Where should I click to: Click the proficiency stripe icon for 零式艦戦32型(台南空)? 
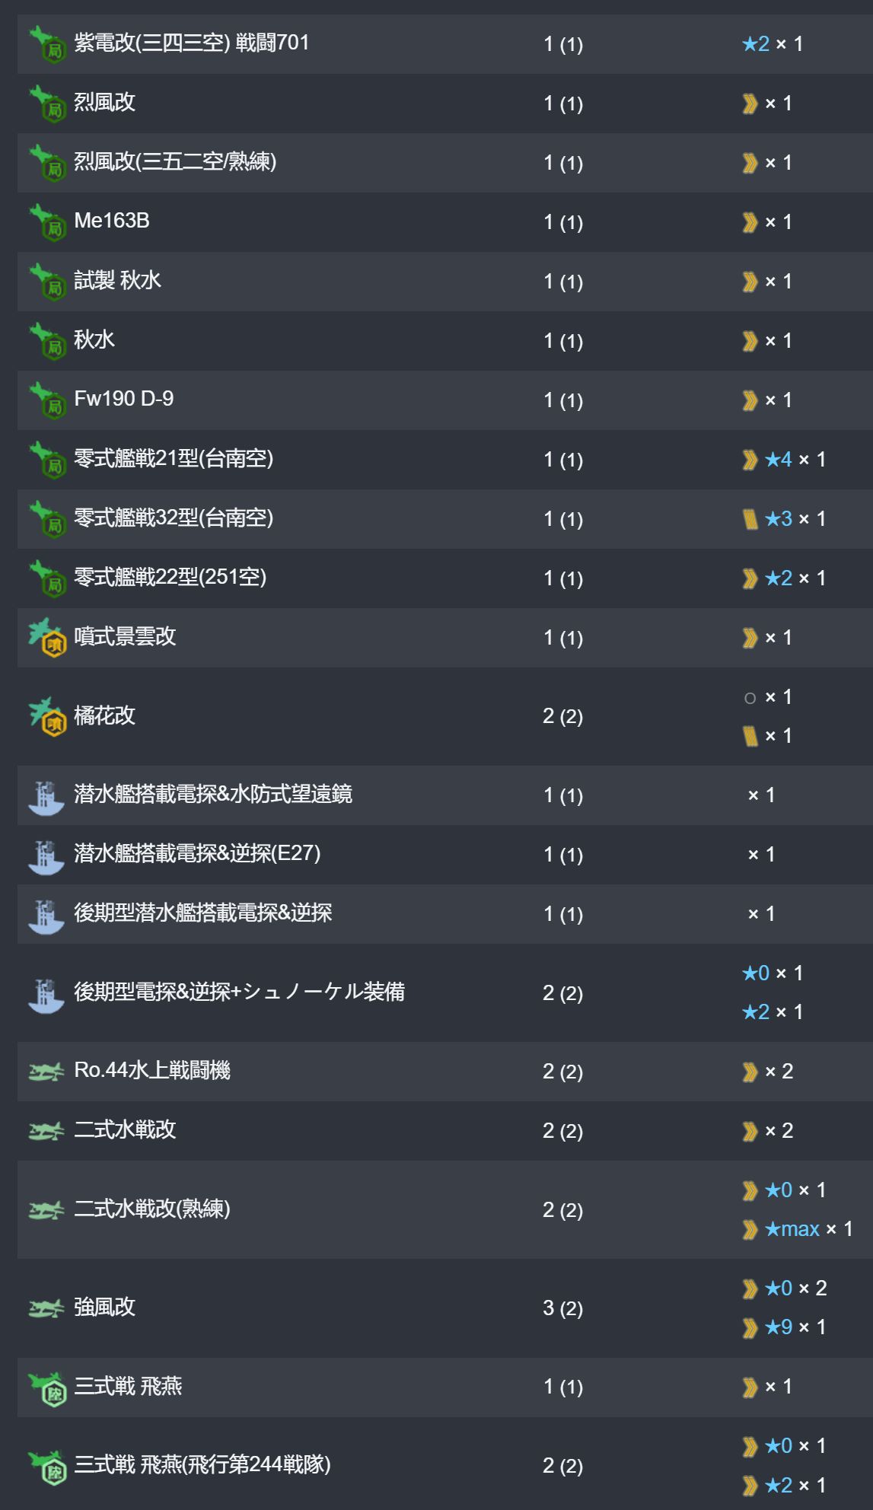tap(750, 519)
